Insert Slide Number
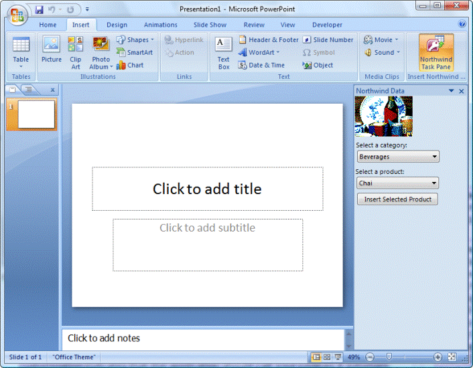The width and height of the screenshot is (473, 368). point(328,39)
